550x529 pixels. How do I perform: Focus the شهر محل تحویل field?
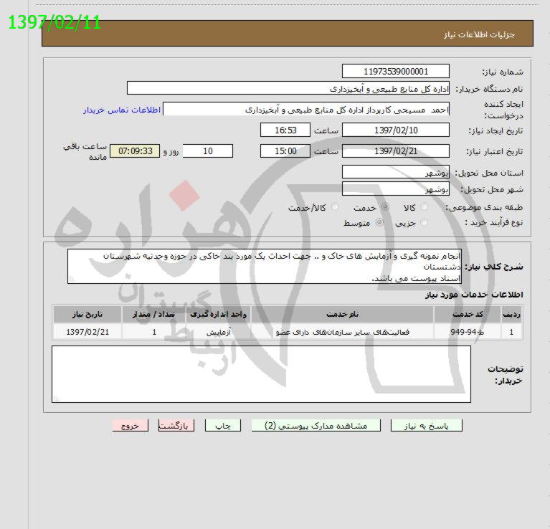coord(396,189)
